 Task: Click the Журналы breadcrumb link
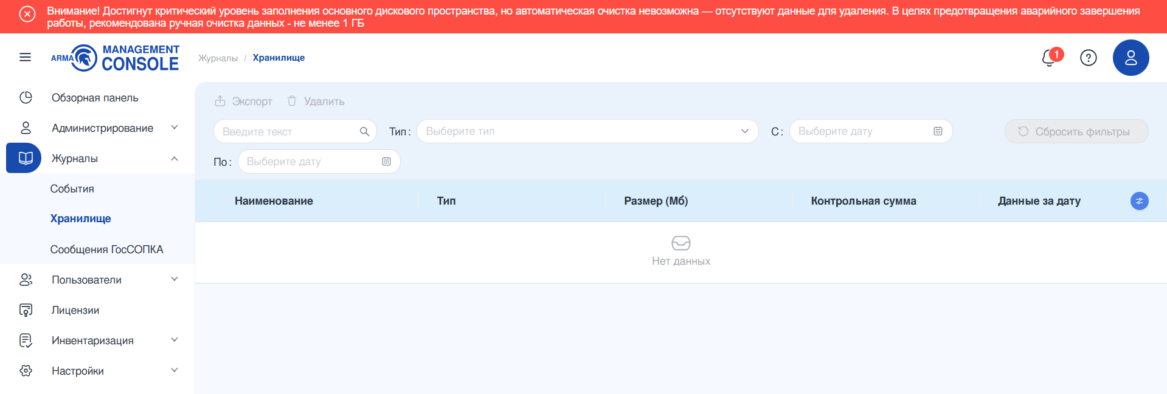(x=218, y=58)
